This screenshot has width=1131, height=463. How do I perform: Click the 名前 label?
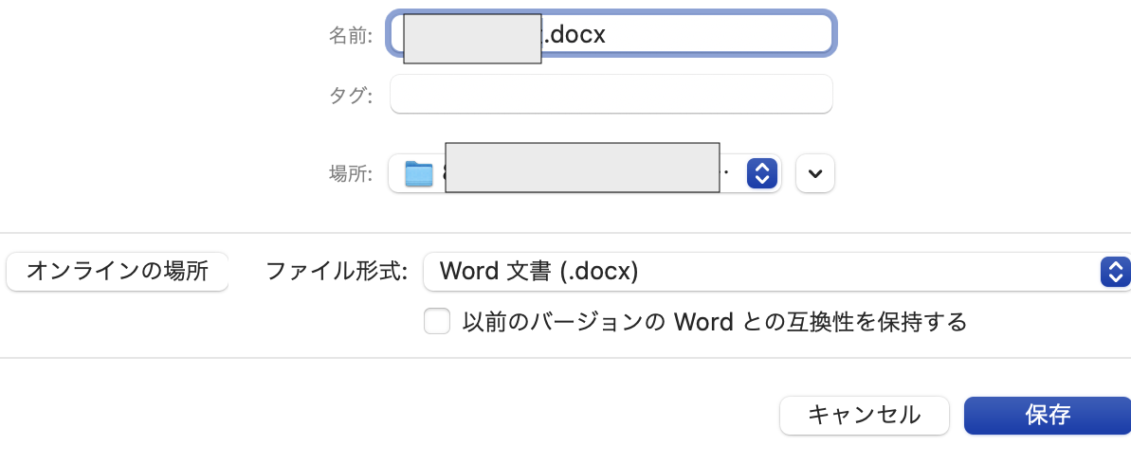[x=350, y=36]
